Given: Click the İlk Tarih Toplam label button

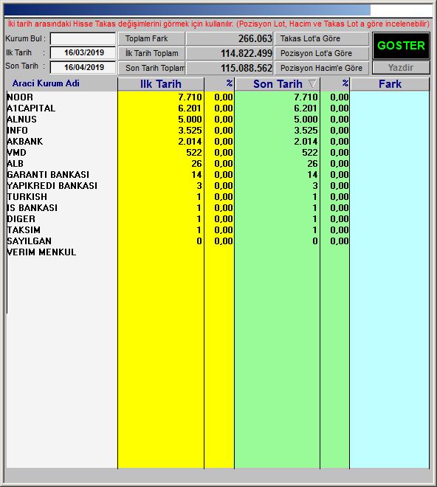Looking at the screenshot, I should (x=151, y=53).
